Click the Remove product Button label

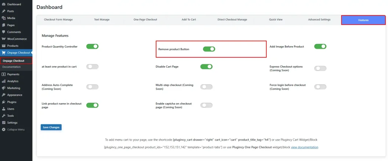coord(174,49)
